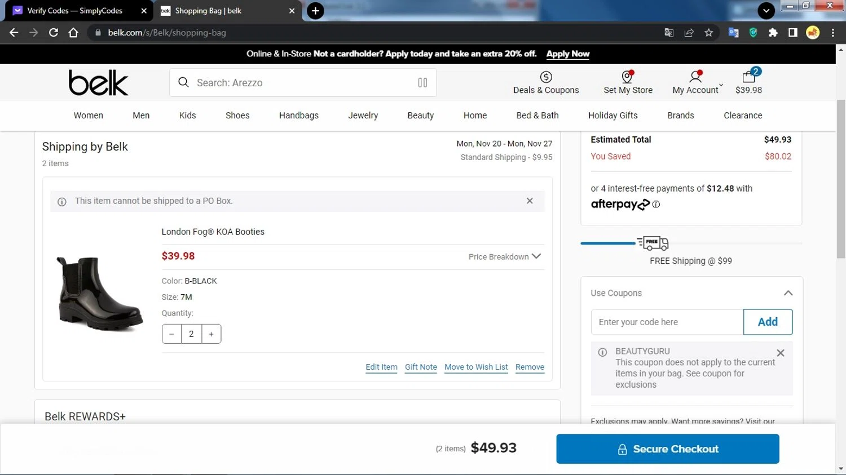846x475 pixels.
Task: Click Apply Now in the top banner
Action: click(x=567, y=54)
